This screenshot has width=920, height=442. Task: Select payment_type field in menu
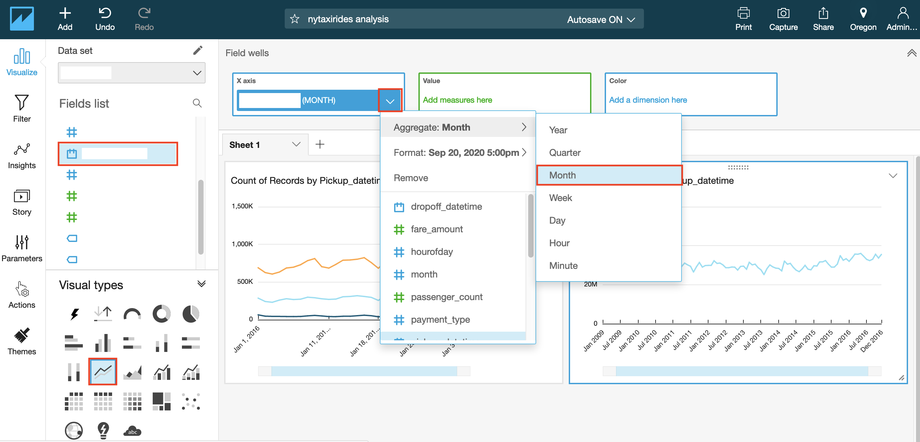pyautogui.click(x=453, y=319)
